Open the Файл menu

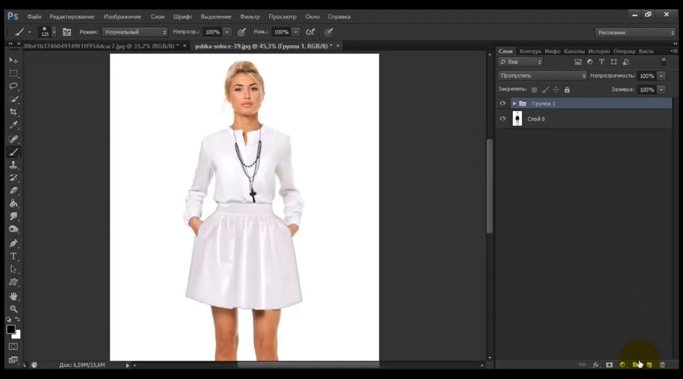34,16
